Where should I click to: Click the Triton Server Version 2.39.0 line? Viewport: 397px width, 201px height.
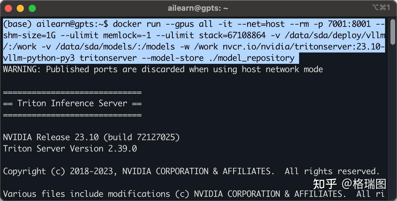(70, 149)
